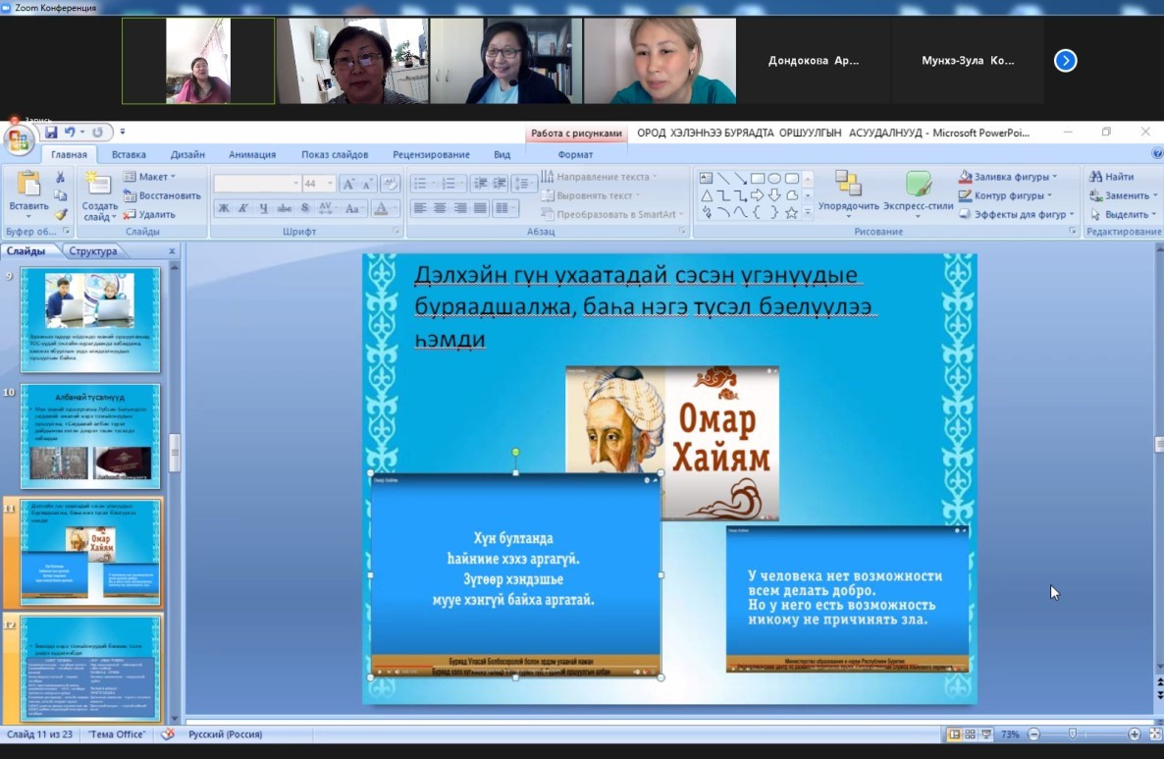Screen dimensions: 1164x759
Task: Pick the star shape in shapes gallery
Action: tap(791, 212)
